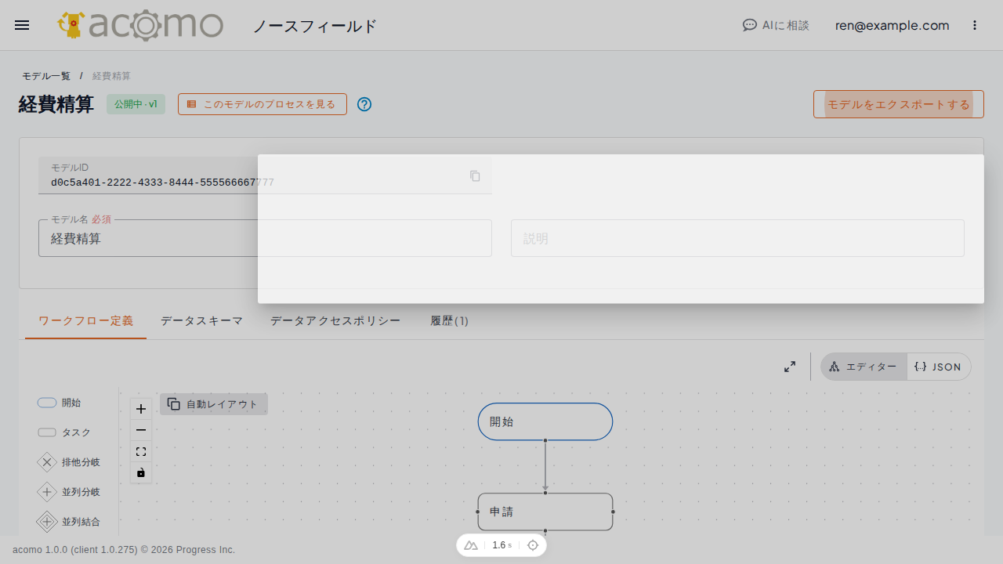This screenshot has height=564, width=1003.
Task: Click the 説明 description field
Action: (x=737, y=238)
